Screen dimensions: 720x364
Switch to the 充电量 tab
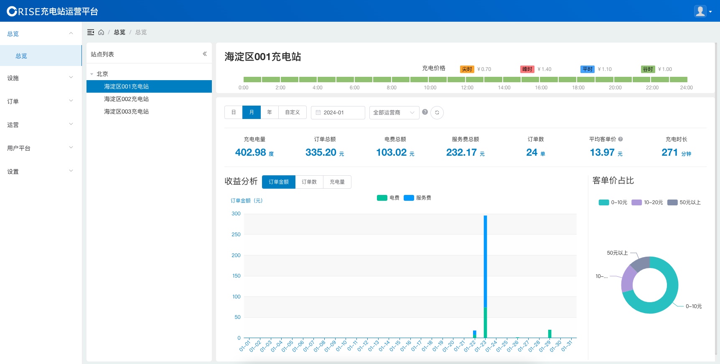coord(337,182)
